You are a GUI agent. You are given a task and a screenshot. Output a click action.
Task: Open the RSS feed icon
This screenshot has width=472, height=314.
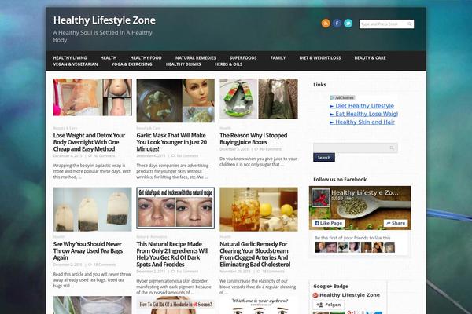coord(326,23)
